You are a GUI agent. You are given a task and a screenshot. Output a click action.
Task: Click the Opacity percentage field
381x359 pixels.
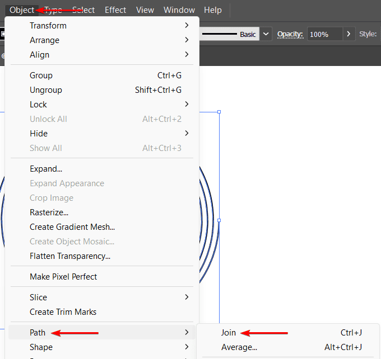(324, 34)
